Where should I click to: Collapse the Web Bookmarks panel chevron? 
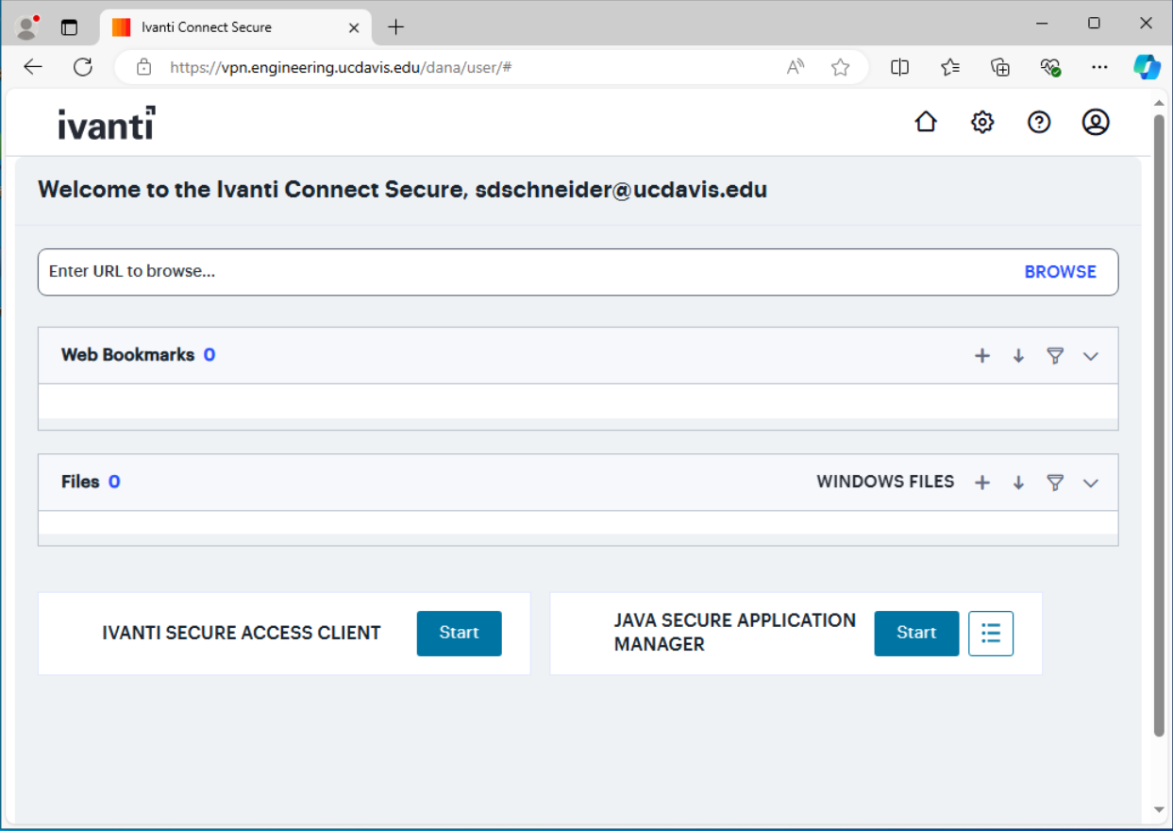[1091, 356]
